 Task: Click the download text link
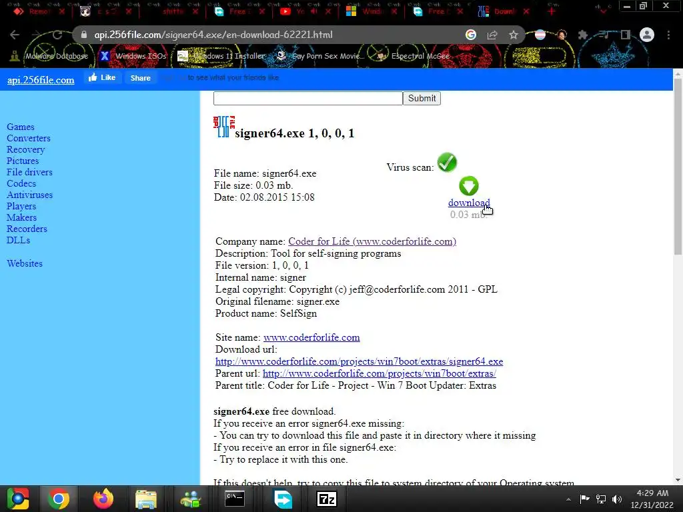click(469, 203)
